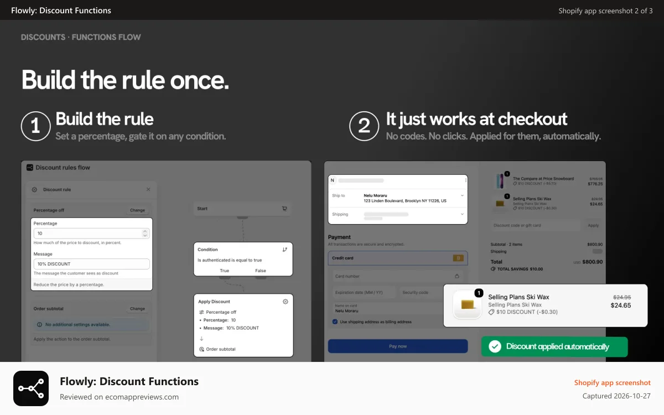Click the tag icon beside TOTAL SAVINGS
This screenshot has width=664, height=415.
click(x=493, y=269)
